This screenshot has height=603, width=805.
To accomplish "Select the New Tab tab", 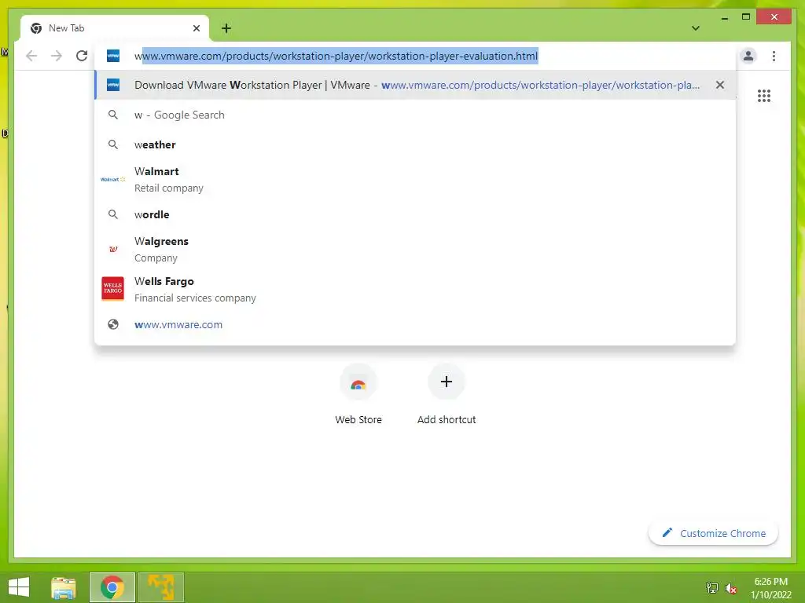I will [x=115, y=28].
